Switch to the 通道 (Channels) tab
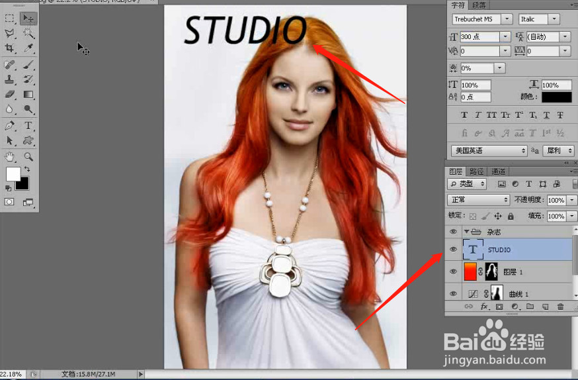578x380 pixels. click(499, 171)
